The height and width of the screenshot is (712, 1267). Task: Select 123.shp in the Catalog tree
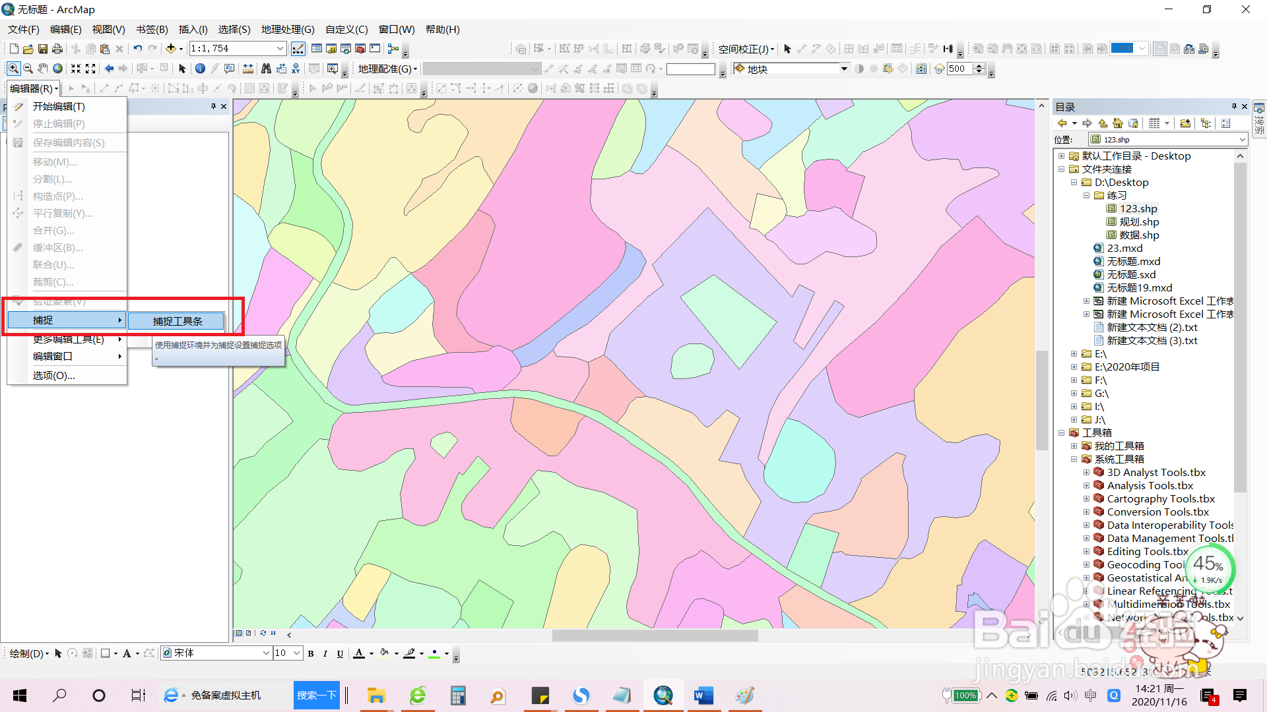[1138, 209]
